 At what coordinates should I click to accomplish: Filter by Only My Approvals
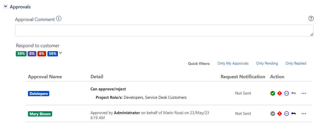coord(233,63)
